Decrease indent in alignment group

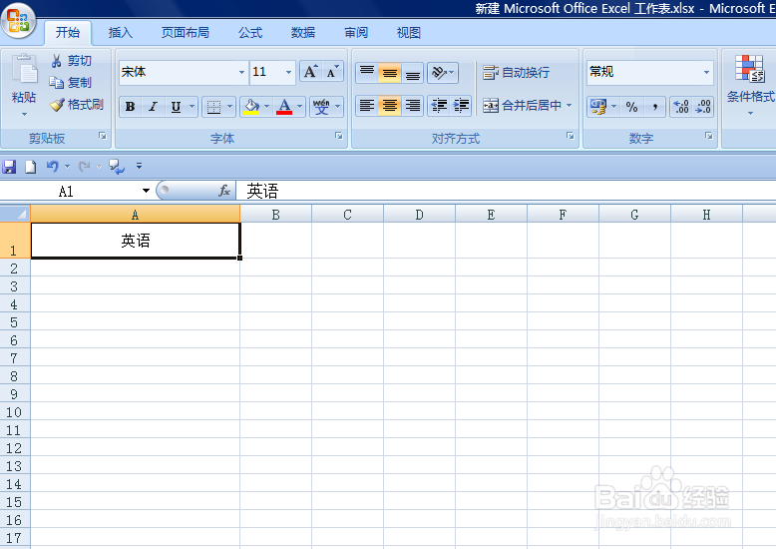click(439, 106)
